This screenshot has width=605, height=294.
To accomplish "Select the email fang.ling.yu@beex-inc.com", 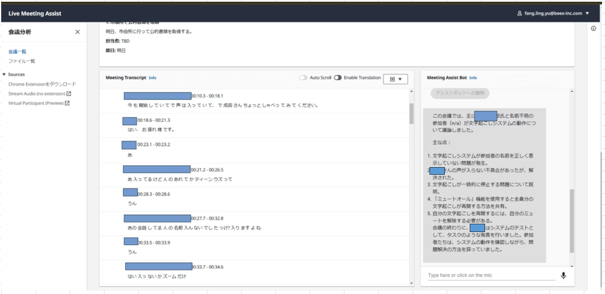I will [553, 14].
